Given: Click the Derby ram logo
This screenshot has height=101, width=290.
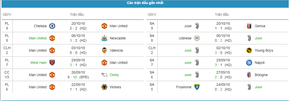Looking at the screenshot, I should 105,75.
